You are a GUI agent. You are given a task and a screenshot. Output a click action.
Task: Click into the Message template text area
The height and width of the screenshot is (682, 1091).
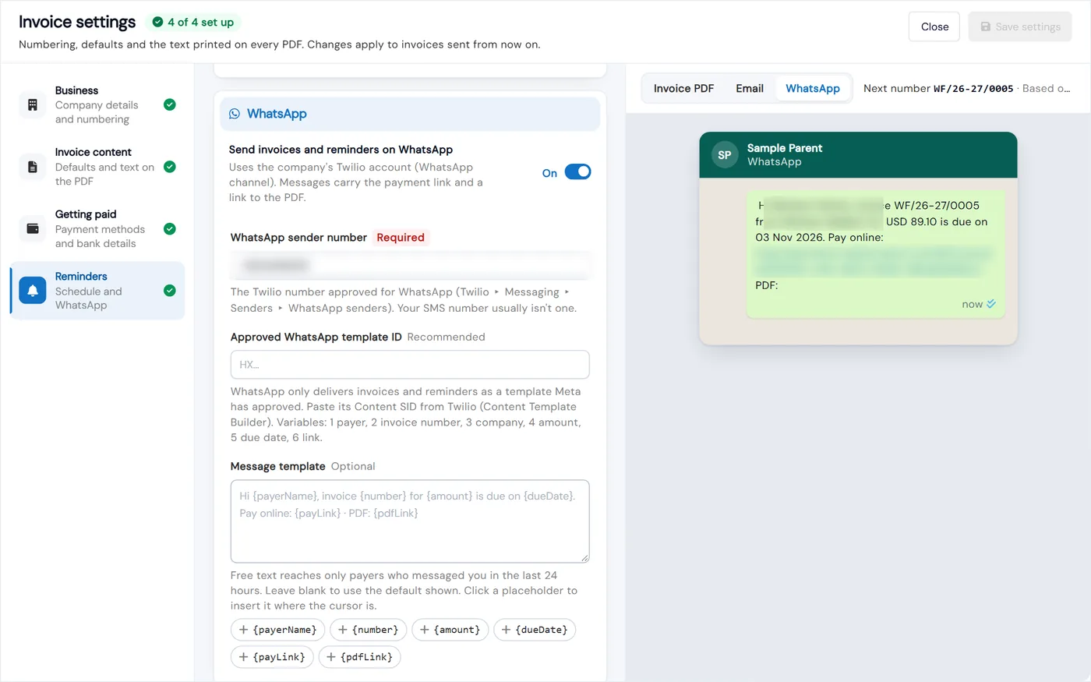410,521
